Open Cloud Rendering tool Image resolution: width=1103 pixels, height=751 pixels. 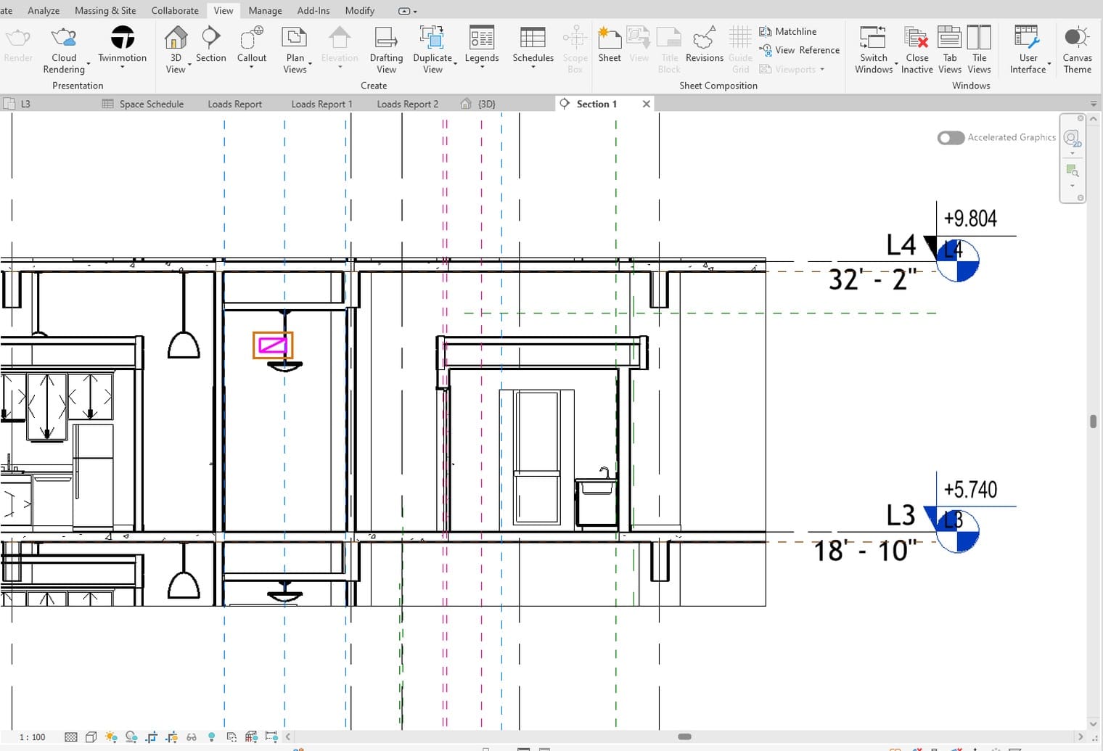(x=64, y=49)
